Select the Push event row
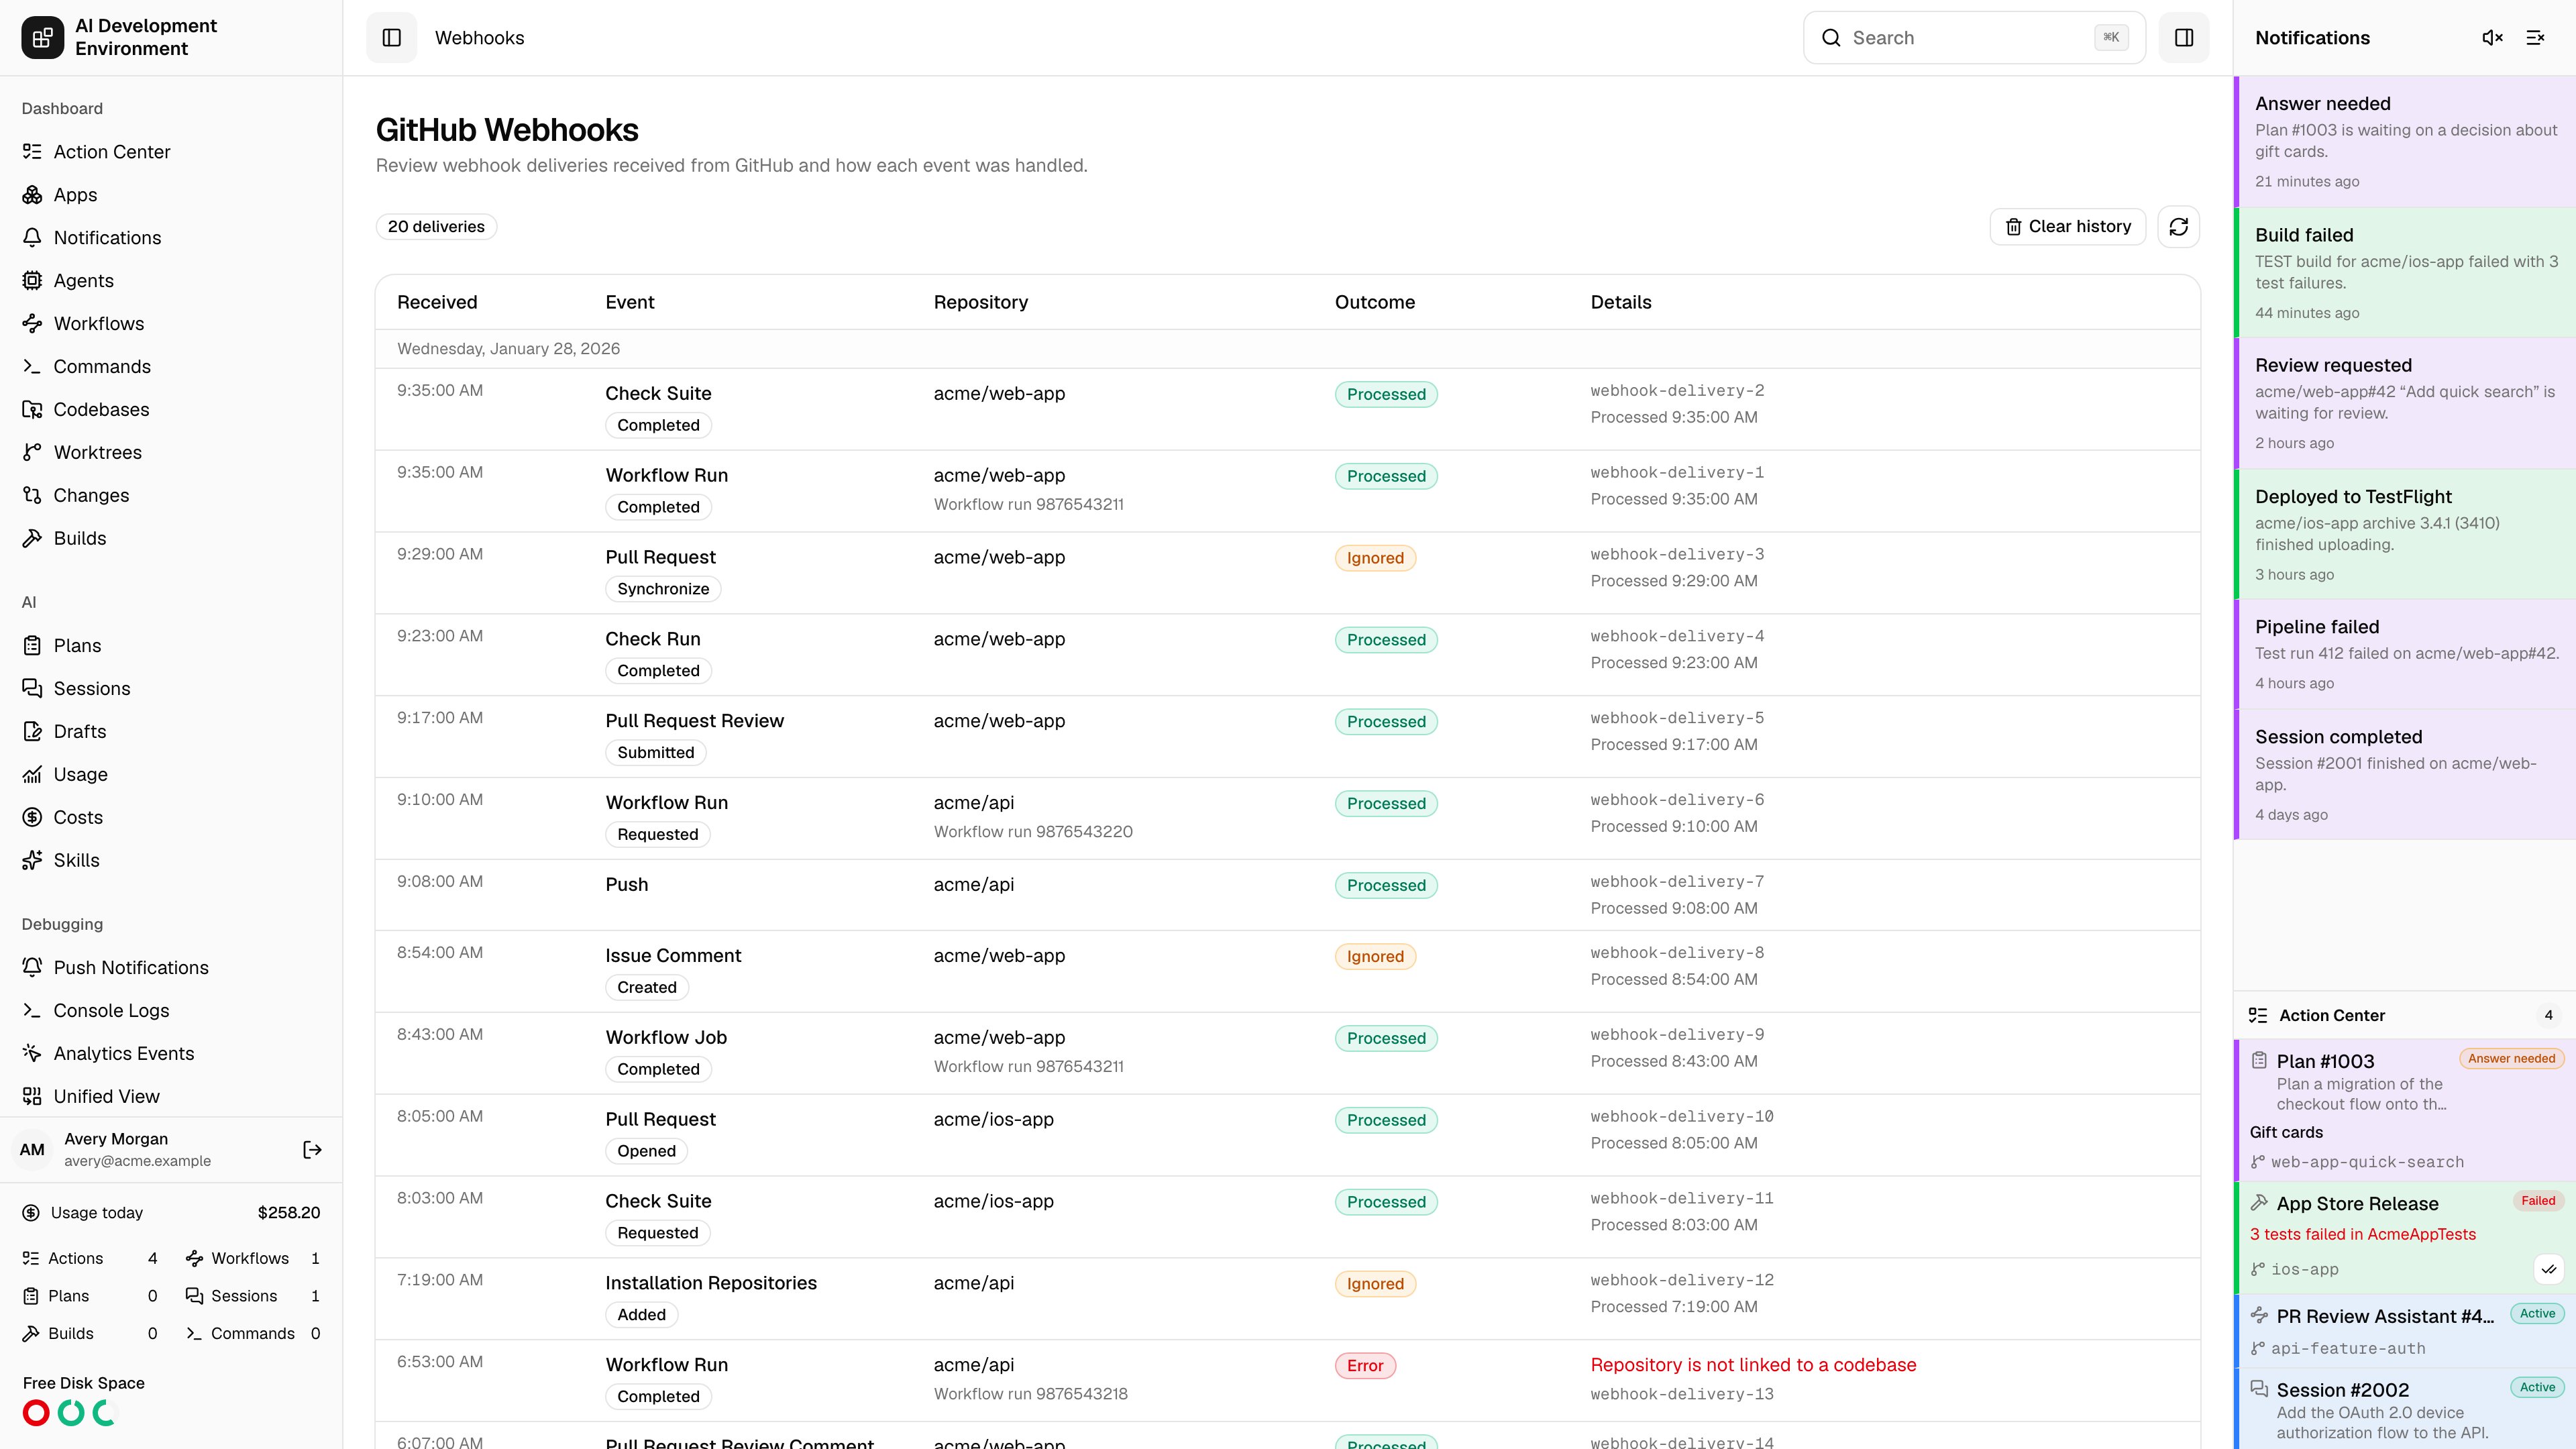This screenshot has width=2576, height=1449. tap(1288, 896)
